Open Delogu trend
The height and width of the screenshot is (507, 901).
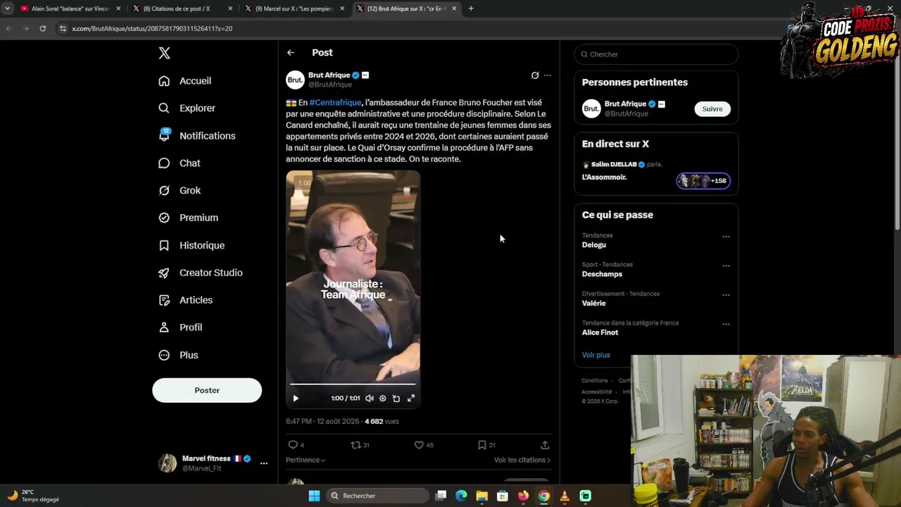[594, 245]
